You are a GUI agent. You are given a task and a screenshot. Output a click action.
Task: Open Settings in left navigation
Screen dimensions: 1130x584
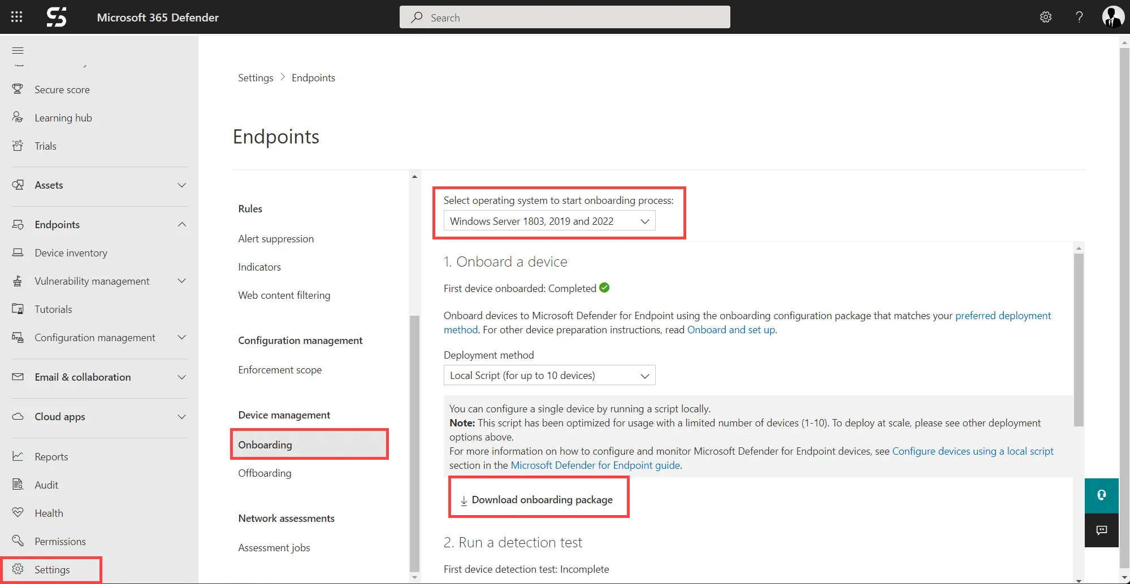[52, 569]
